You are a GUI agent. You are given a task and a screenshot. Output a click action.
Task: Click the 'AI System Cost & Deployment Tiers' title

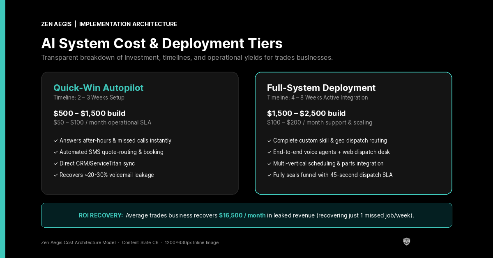click(162, 43)
